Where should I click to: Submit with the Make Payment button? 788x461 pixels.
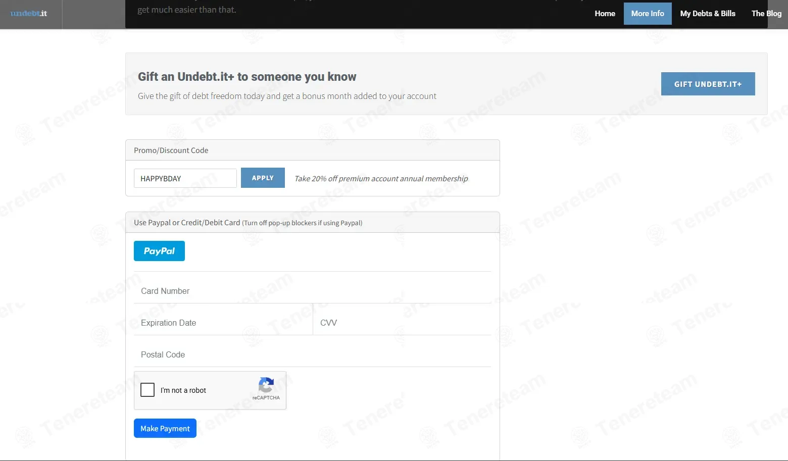tap(165, 428)
